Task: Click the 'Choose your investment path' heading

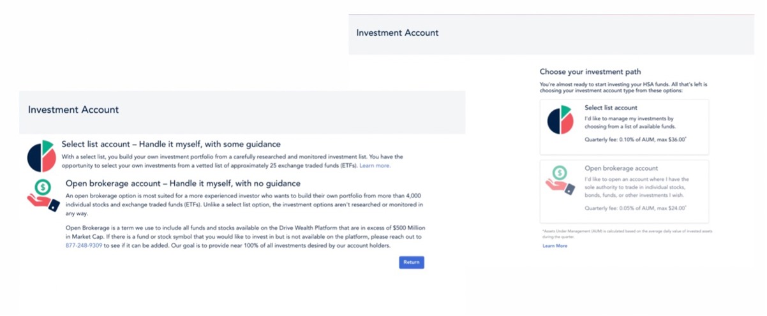Action: 590,72
